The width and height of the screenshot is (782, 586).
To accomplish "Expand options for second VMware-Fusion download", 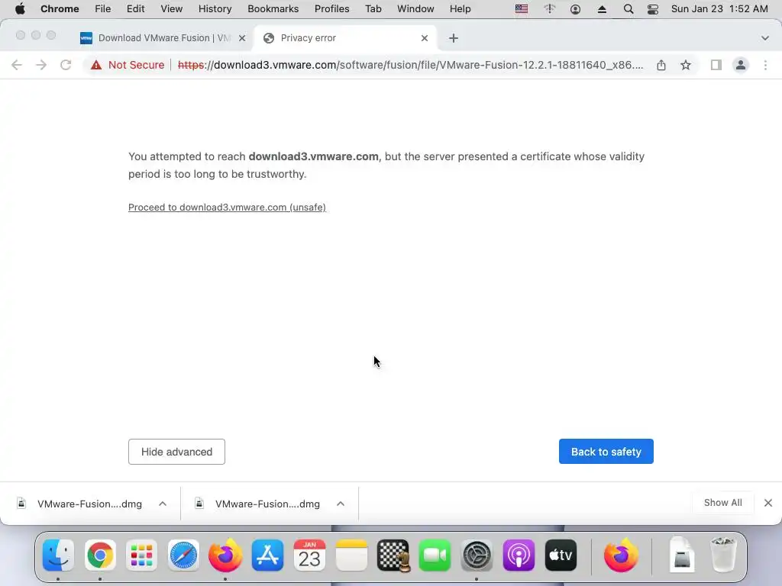I will pyautogui.click(x=340, y=504).
